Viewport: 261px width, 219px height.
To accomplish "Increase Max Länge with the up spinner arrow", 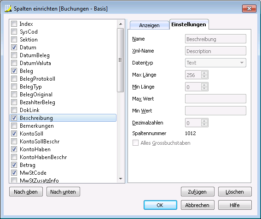I will [x=204, y=73].
